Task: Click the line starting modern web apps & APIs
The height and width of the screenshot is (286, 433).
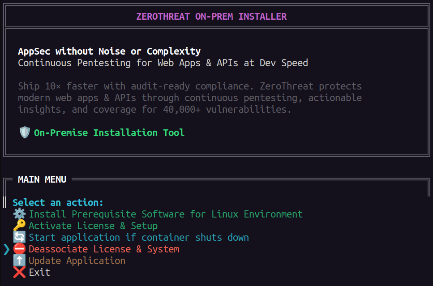Action: pyautogui.click(x=190, y=98)
